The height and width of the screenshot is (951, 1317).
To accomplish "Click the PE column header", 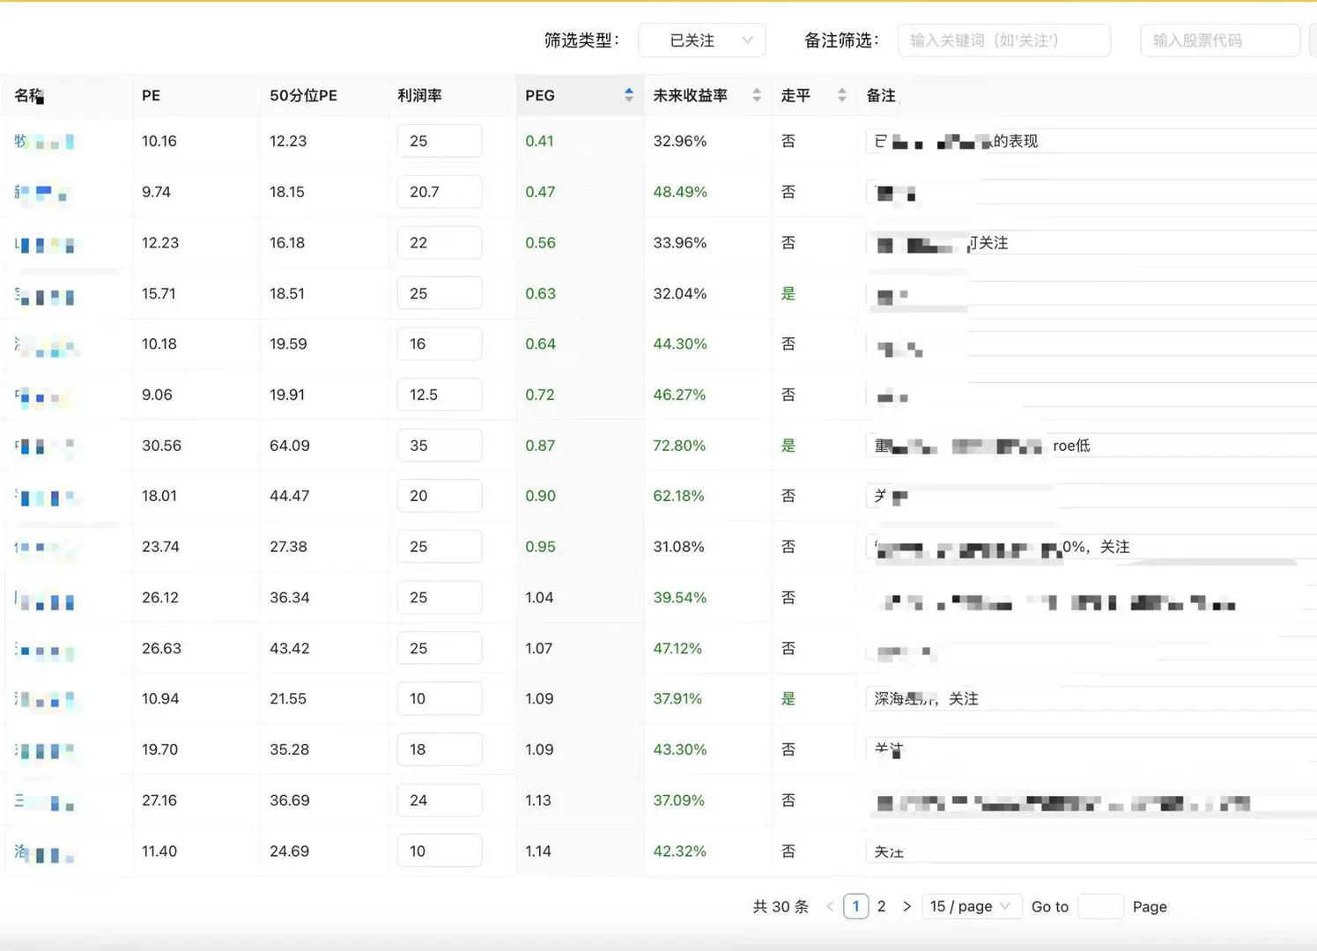I will pyautogui.click(x=150, y=95).
